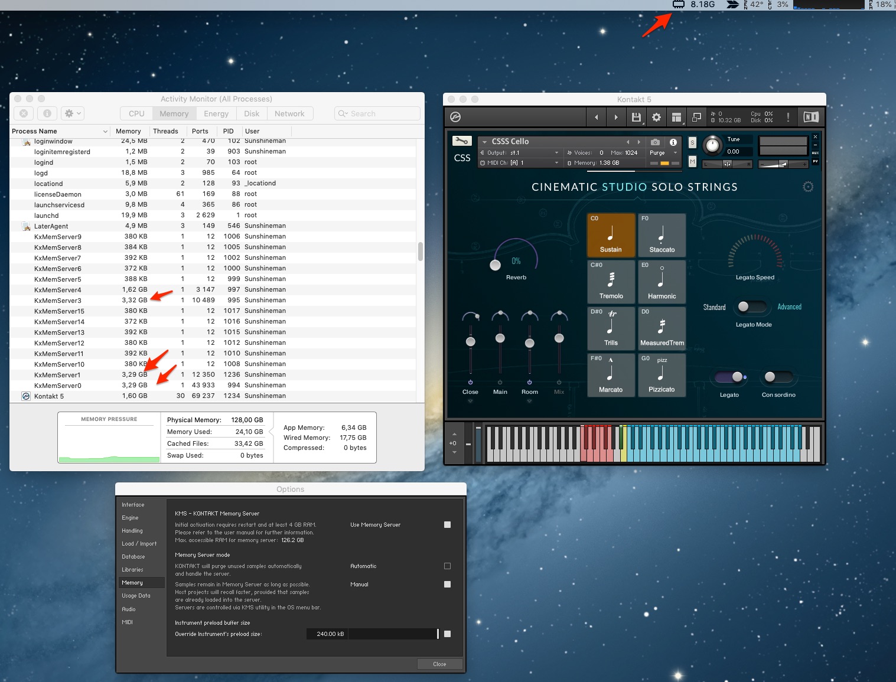Uncheck the Use Memory Server checkbox
This screenshot has width=896, height=682.
[x=447, y=524]
